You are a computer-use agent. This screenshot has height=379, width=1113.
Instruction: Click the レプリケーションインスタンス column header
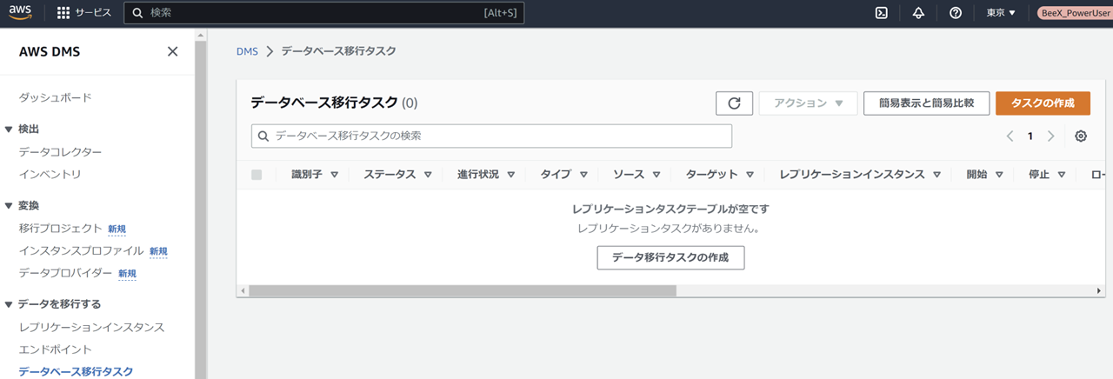[852, 175]
